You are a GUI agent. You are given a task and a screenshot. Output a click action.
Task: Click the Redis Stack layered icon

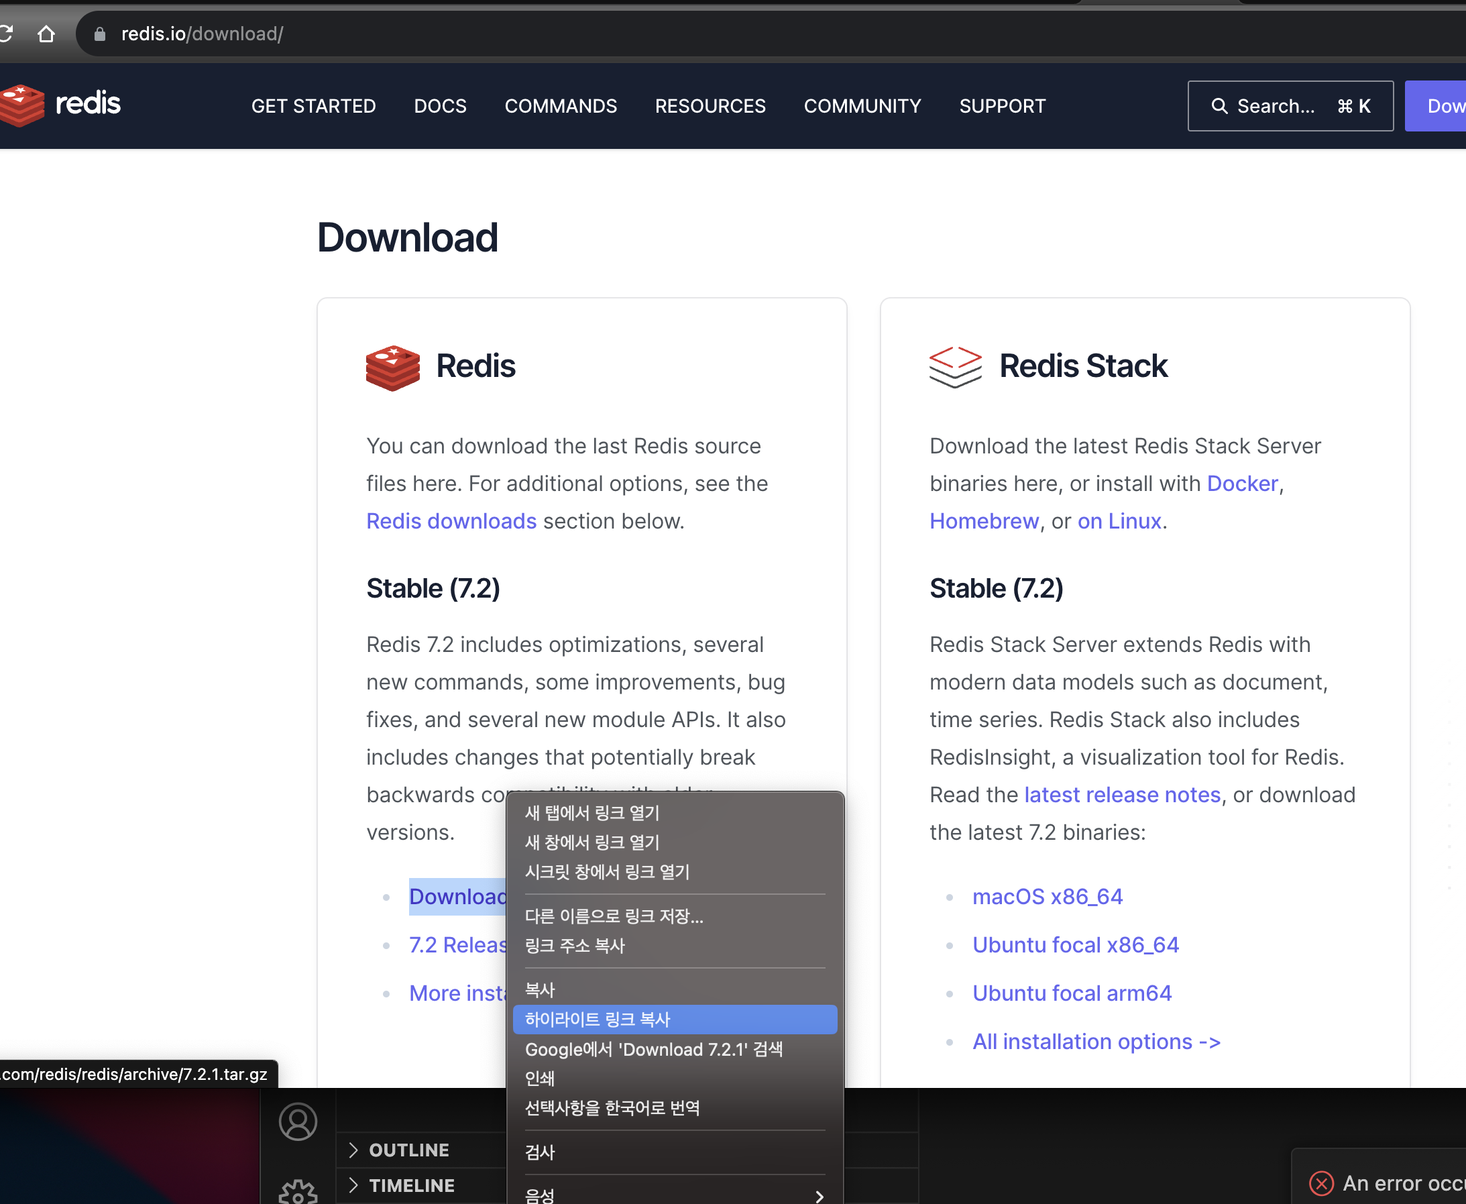955,367
